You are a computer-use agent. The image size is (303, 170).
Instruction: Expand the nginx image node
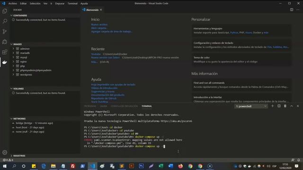[x=13, y=61]
